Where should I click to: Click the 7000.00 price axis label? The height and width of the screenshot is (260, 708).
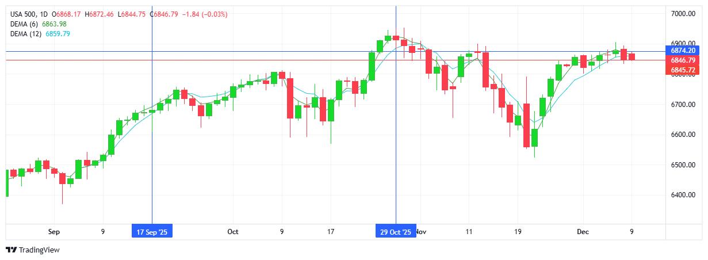click(x=683, y=13)
